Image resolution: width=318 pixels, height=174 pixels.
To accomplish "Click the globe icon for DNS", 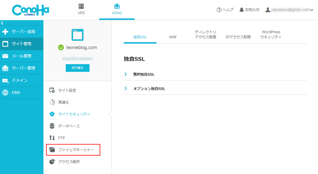I will coord(5,92).
